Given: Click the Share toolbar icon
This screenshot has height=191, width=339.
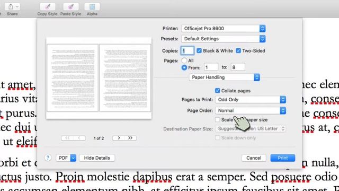Looking at the screenshot, I should (x=12, y=7).
